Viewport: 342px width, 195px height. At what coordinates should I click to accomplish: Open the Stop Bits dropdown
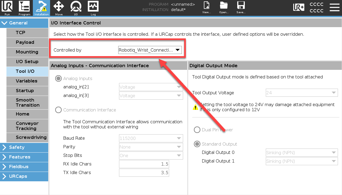151,156
